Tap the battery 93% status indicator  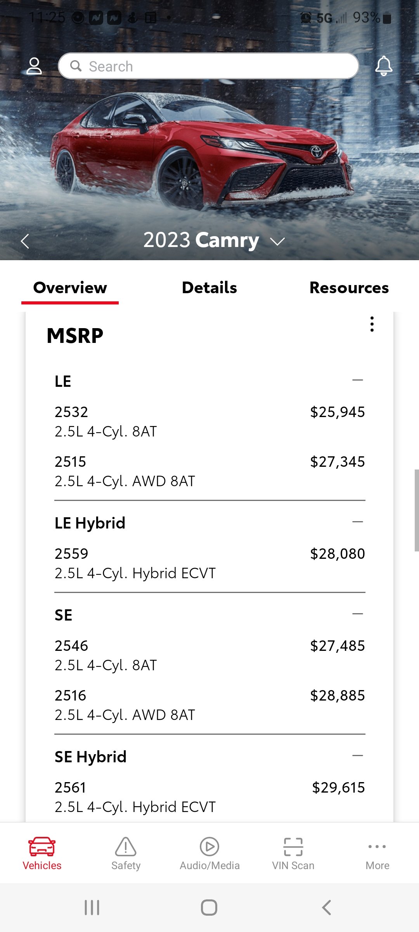[x=372, y=17]
